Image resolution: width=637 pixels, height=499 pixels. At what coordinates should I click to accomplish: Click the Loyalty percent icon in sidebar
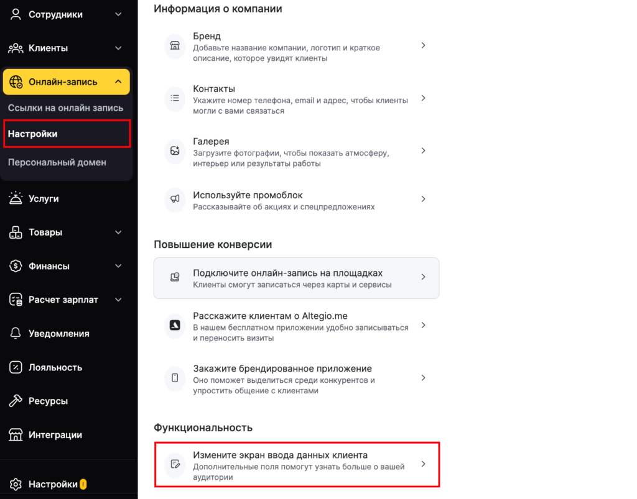[x=16, y=367]
